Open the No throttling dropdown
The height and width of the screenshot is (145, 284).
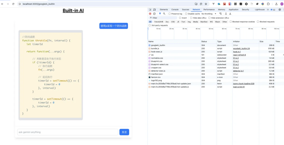(209, 14)
